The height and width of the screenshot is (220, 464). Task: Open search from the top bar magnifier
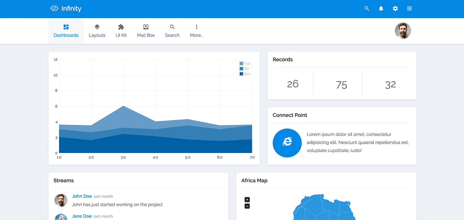pos(367,9)
